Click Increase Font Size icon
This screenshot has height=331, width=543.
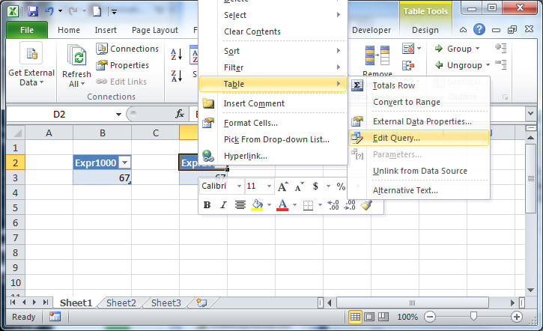(x=282, y=186)
